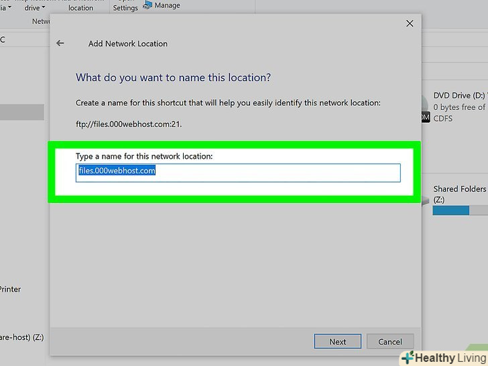Click the 'What do you want to name' heading
The height and width of the screenshot is (366, 488).
[174, 78]
